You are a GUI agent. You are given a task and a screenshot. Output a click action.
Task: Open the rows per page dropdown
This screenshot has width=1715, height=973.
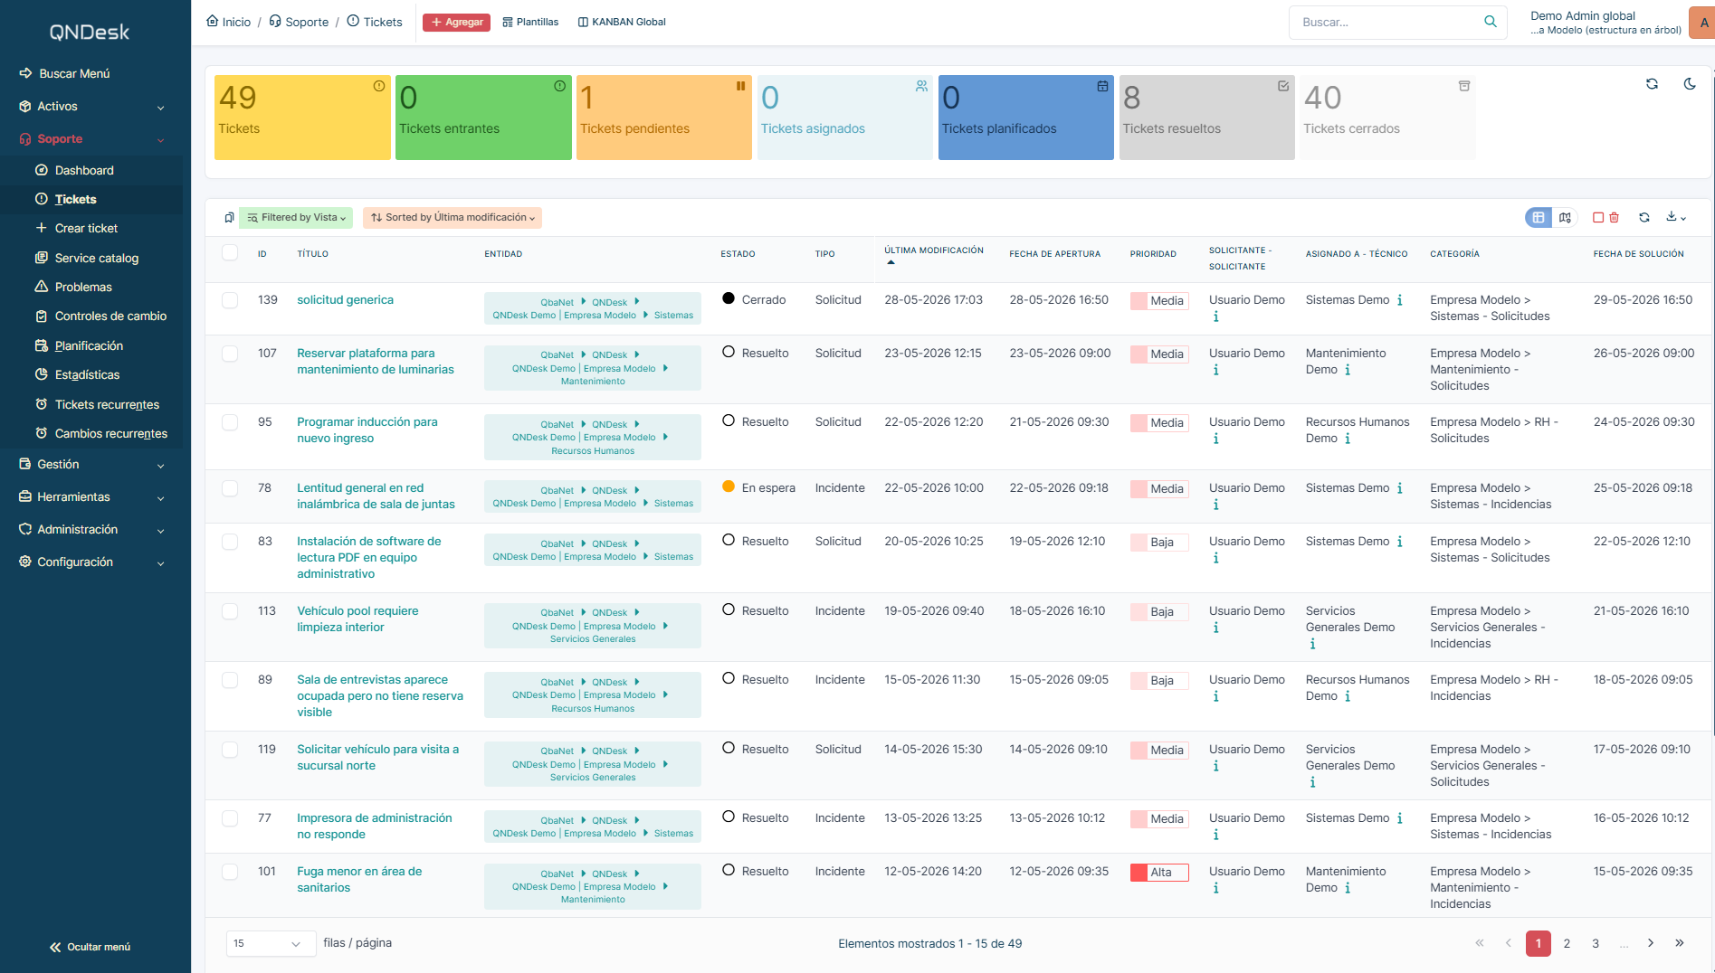(x=271, y=943)
